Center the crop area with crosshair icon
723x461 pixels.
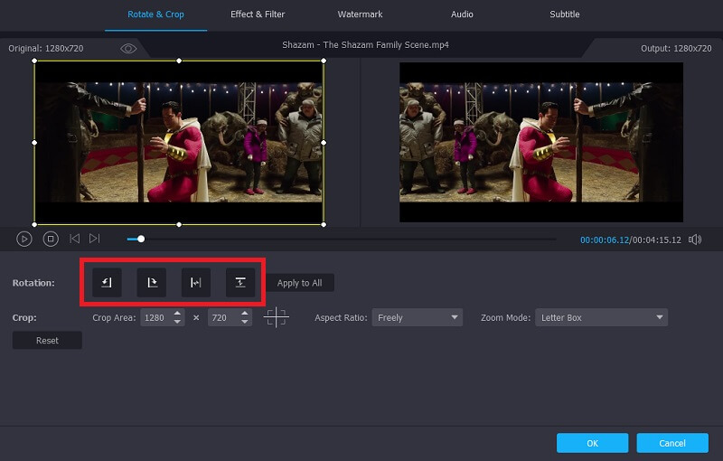[x=277, y=317]
